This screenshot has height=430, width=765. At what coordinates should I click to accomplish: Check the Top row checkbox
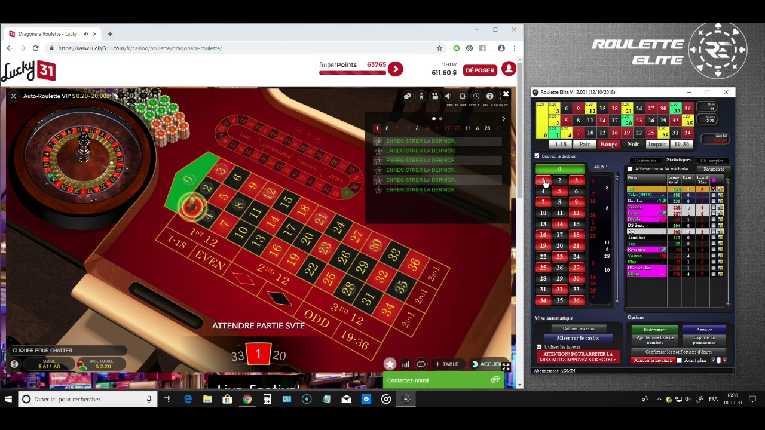coord(713,244)
